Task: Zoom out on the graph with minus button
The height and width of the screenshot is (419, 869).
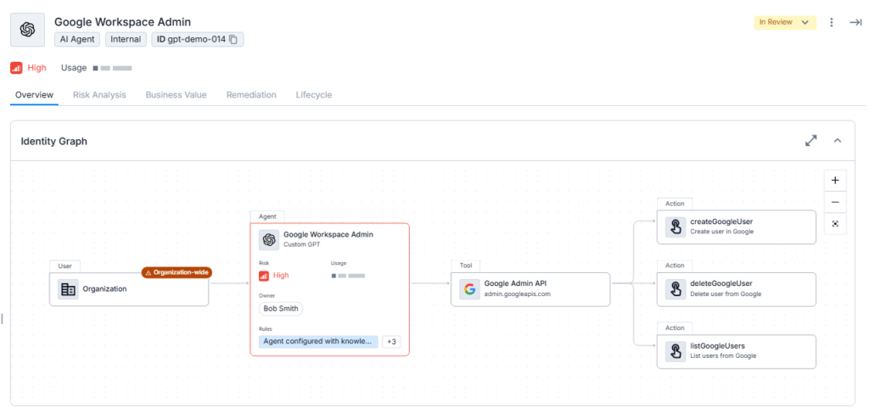Action: [x=835, y=202]
